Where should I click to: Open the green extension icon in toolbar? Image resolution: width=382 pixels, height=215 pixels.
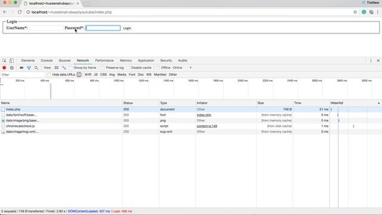363,12
